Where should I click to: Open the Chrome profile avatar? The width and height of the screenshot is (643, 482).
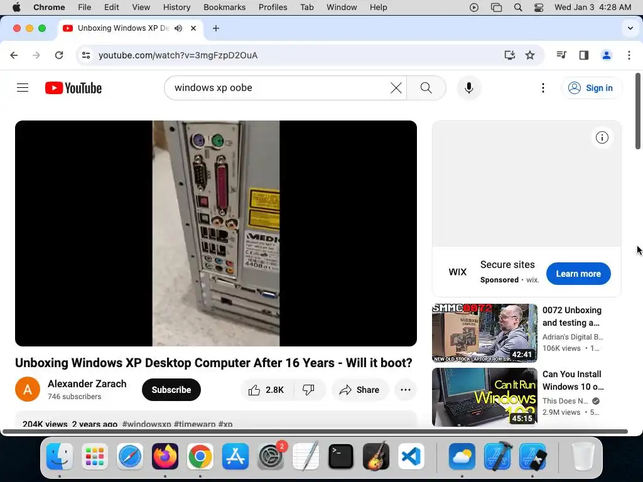coord(607,55)
